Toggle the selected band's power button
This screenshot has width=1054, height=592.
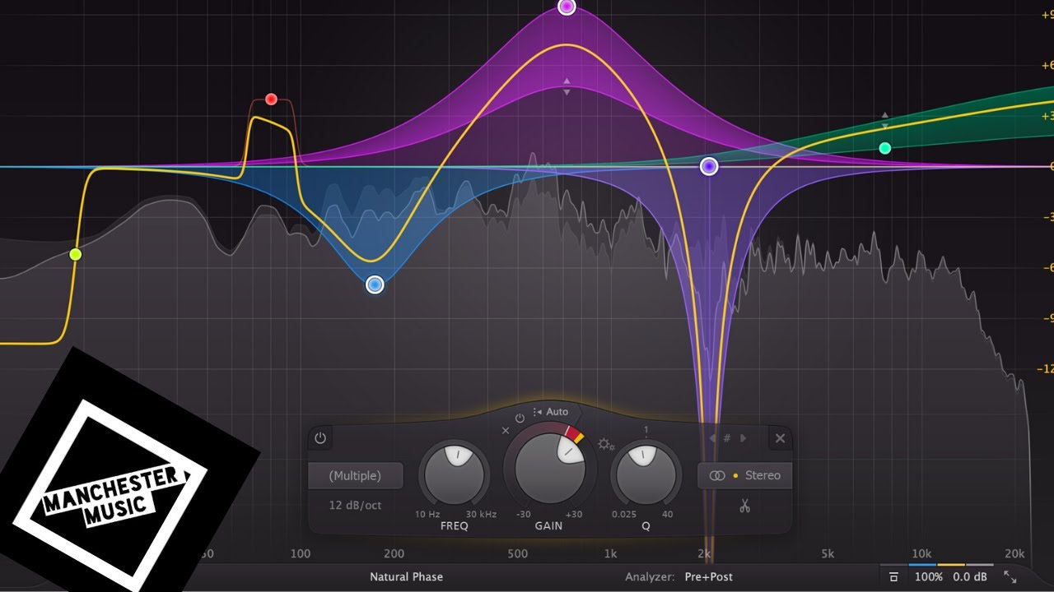pos(320,438)
